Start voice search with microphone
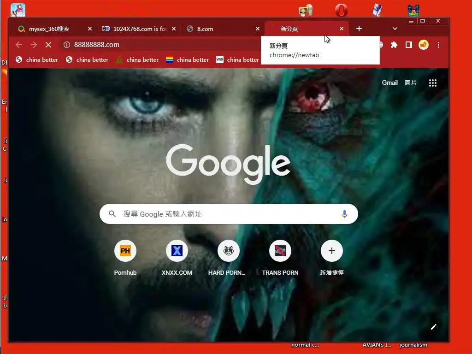 point(345,214)
